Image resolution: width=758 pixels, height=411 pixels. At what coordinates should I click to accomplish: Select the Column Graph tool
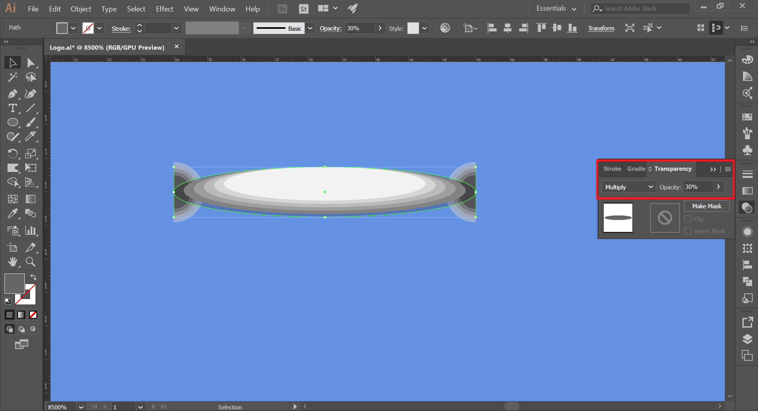pyautogui.click(x=31, y=230)
